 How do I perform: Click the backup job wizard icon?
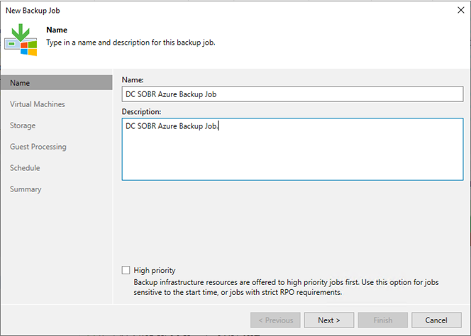(21, 40)
